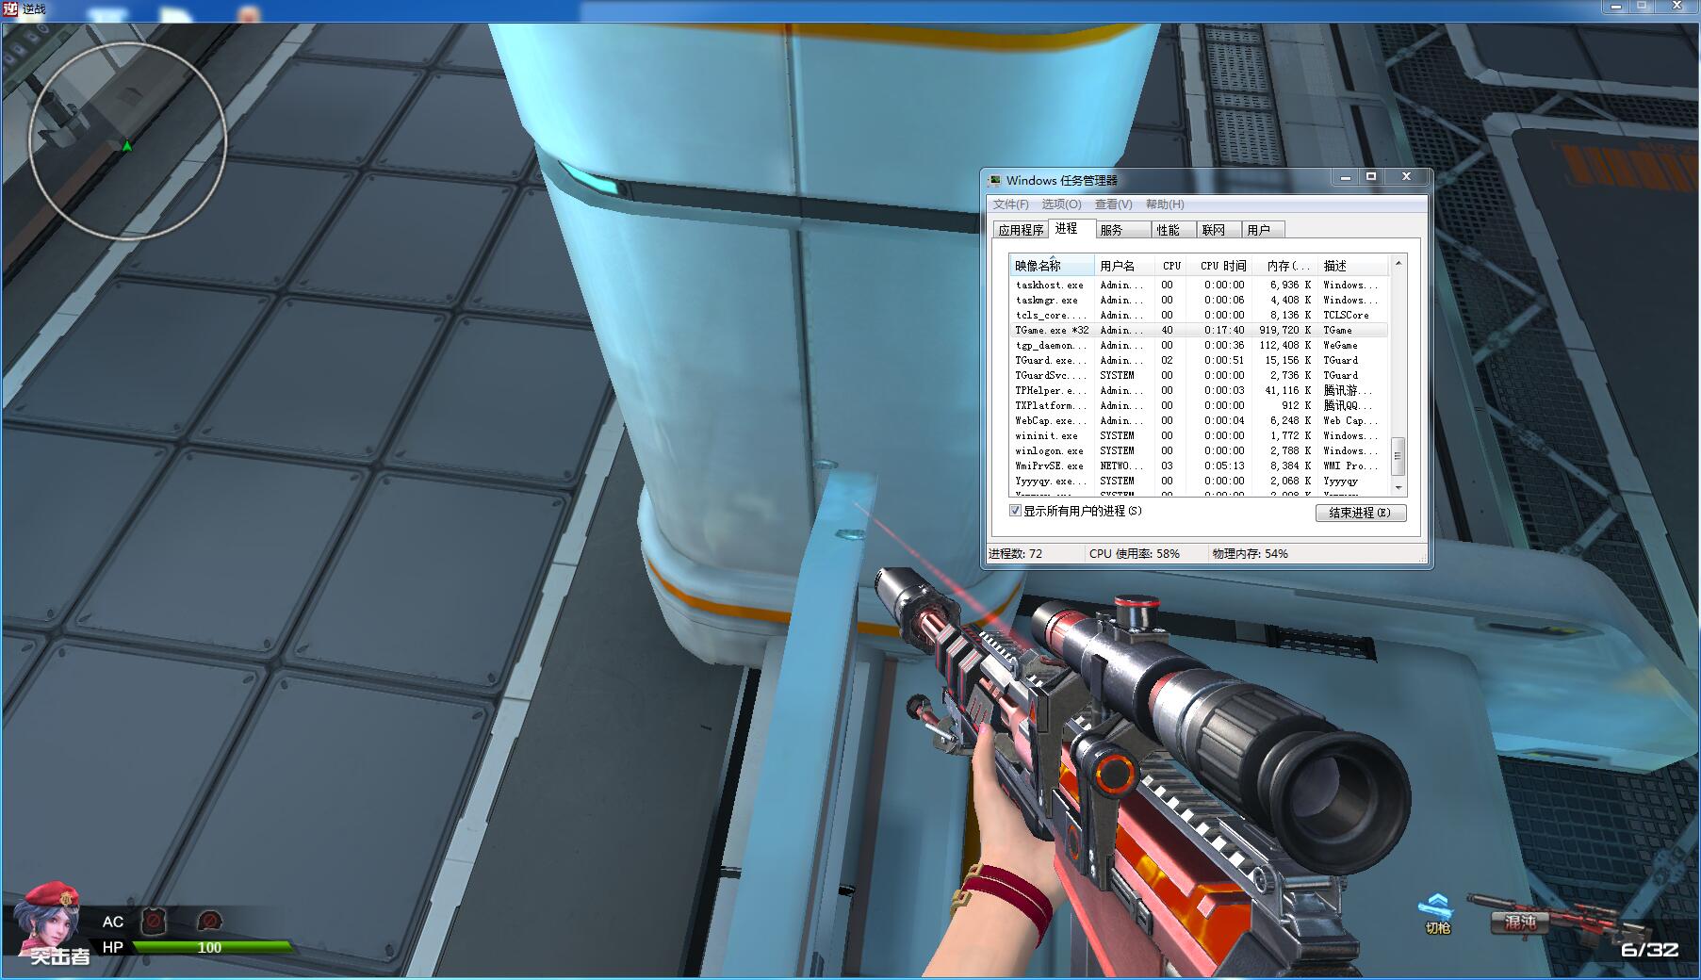
Task: Select the wininit.exe process row
Action: (1198, 435)
